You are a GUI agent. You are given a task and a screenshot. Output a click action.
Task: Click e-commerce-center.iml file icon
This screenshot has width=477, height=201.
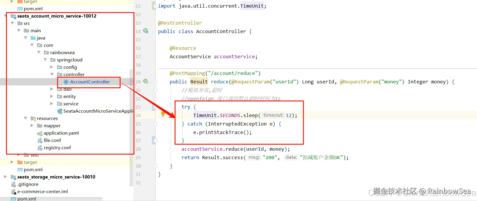pyautogui.click(x=13, y=192)
